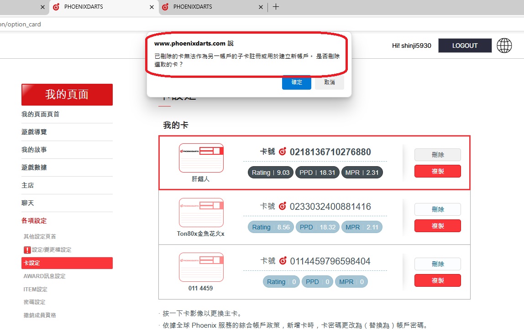Click the MPR 2.11 badge
This screenshot has width=524, height=330.
click(x=362, y=227)
